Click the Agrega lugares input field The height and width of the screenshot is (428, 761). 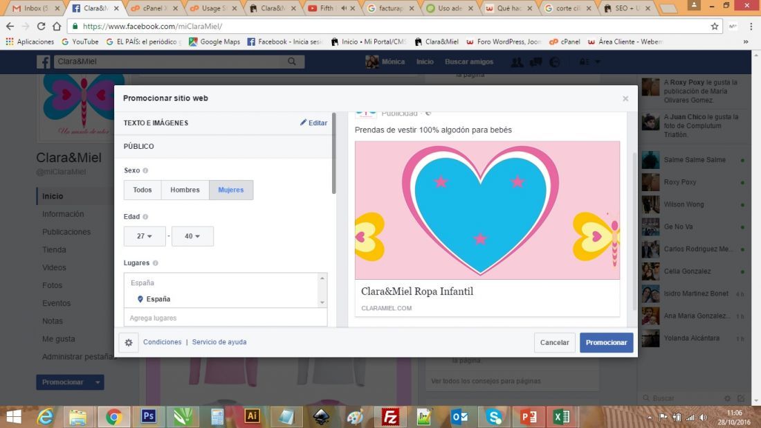[226, 318]
